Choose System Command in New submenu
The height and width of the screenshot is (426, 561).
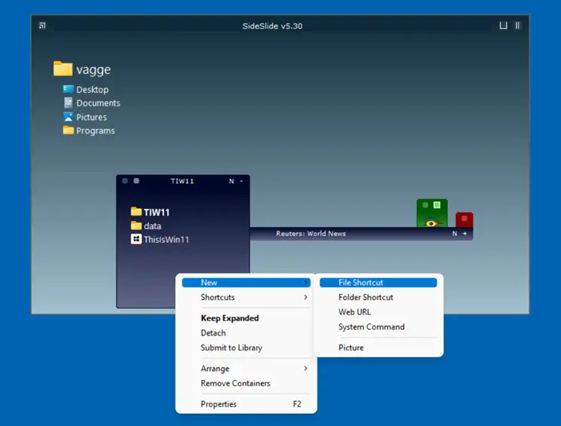click(379, 327)
